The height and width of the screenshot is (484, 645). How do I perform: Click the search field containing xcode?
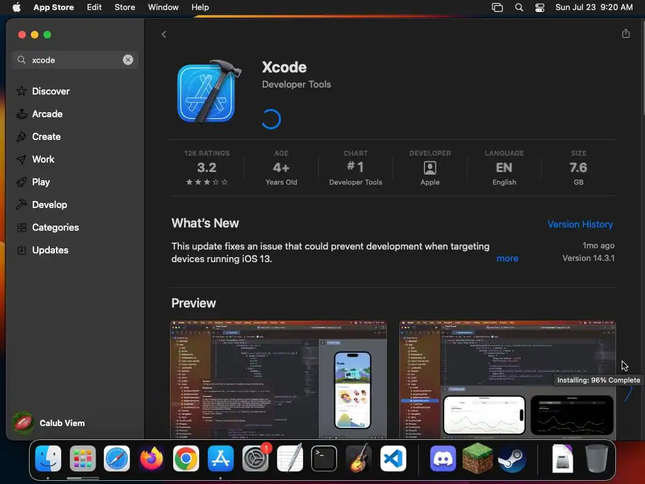(75, 60)
